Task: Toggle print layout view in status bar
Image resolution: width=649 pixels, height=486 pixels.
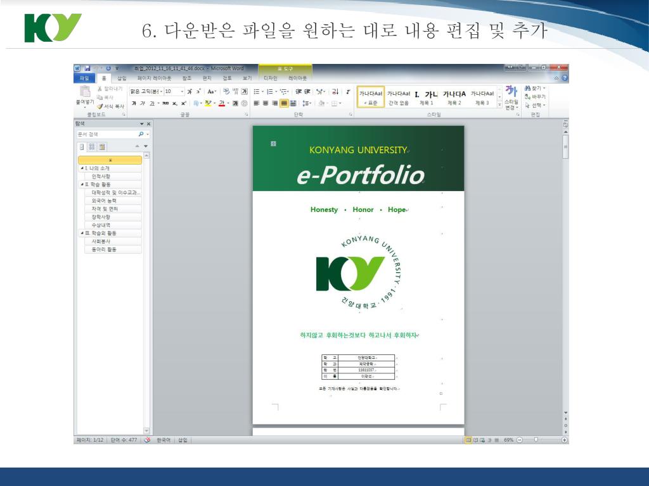Action: coord(468,440)
